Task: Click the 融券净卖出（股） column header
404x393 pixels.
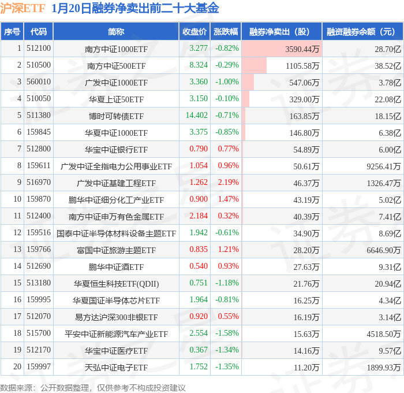Action: tap(282, 31)
